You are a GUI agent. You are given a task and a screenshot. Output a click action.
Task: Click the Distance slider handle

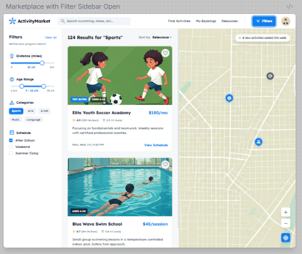click(x=42, y=63)
